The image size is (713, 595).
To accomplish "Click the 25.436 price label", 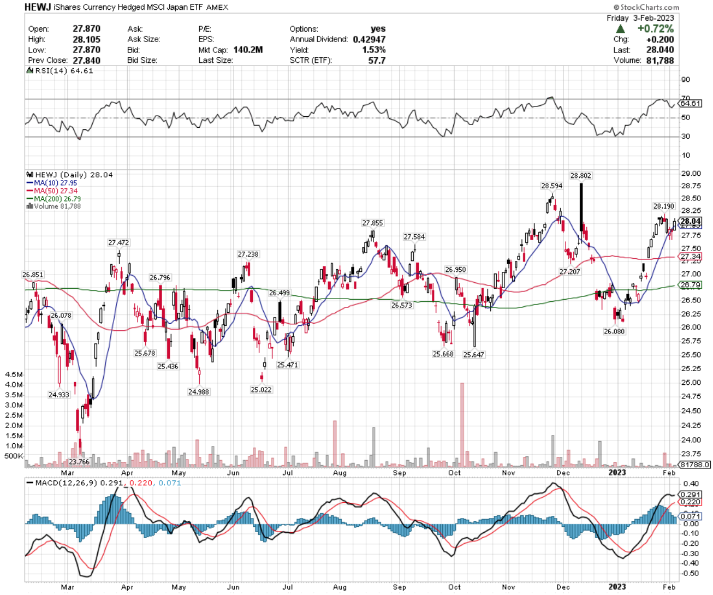I will [x=168, y=367].
